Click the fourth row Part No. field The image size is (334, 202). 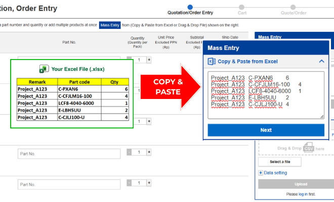[x=69, y=154]
